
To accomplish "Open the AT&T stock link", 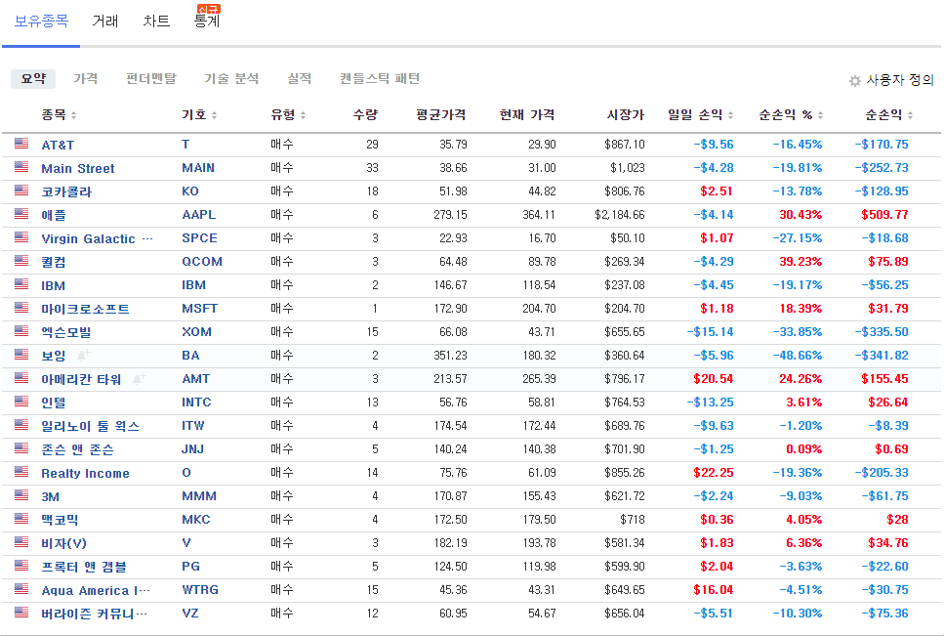I will click(58, 145).
